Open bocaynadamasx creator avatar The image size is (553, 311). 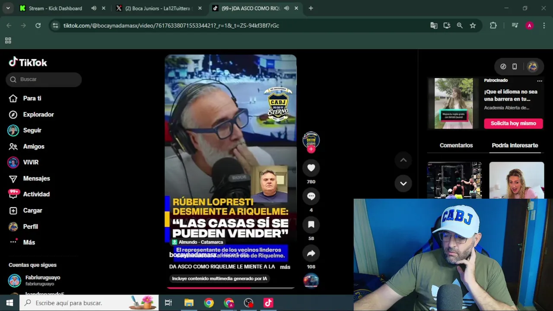click(311, 139)
